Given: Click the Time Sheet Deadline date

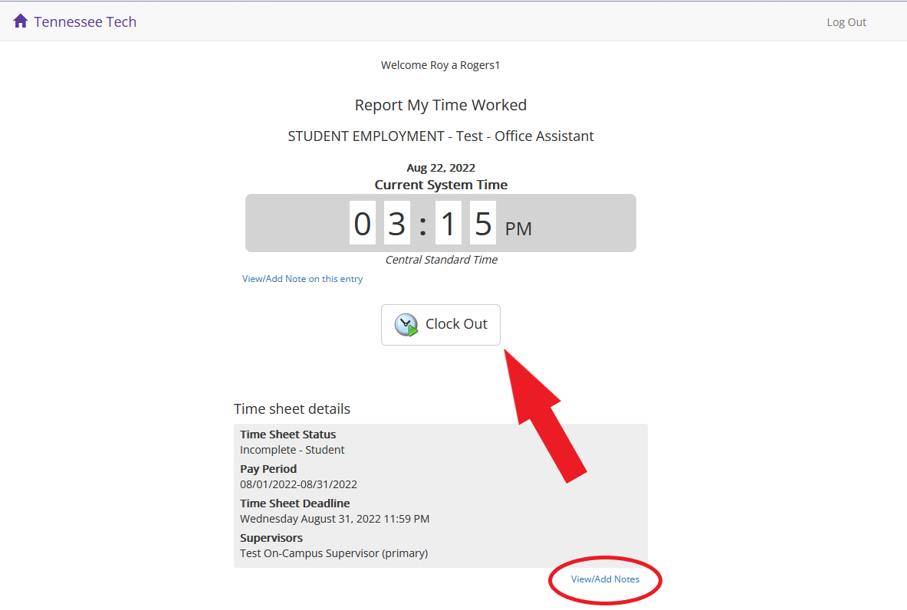Looking at the screenshot, I should [334, 519].
